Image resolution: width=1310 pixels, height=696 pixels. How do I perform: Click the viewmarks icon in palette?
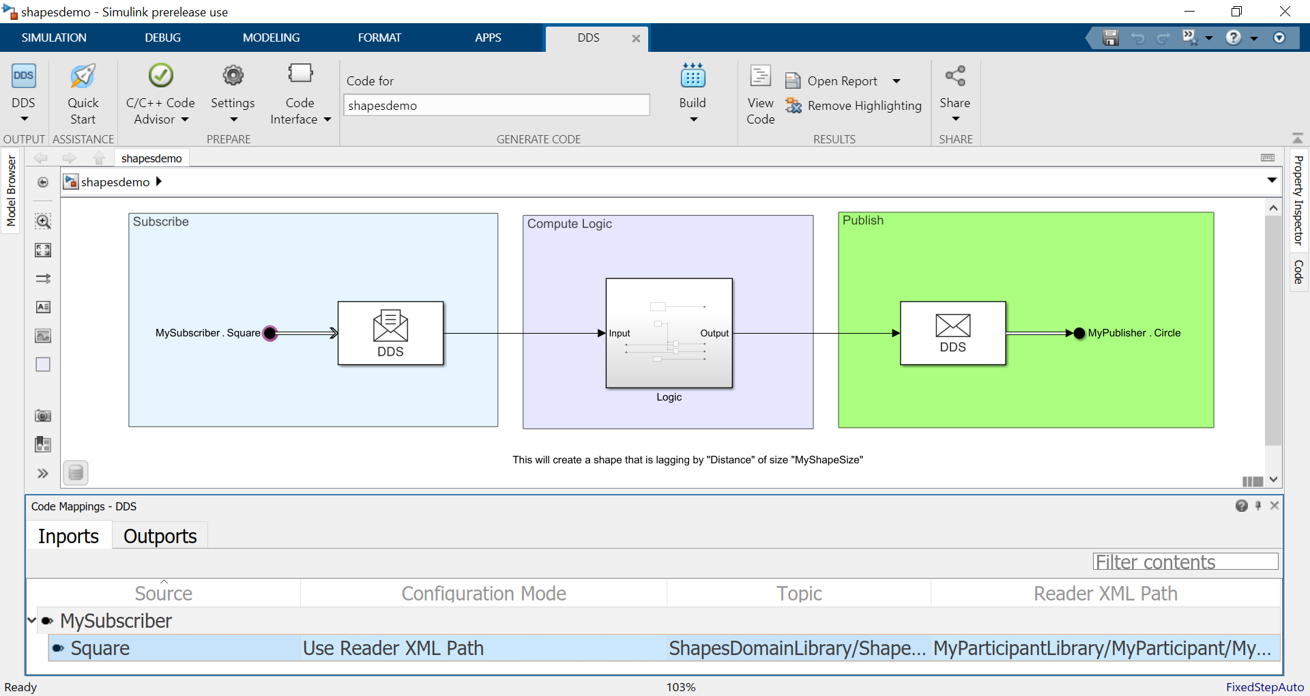tap(43, 444)
